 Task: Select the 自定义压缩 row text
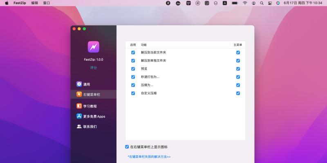coord(149,93)
